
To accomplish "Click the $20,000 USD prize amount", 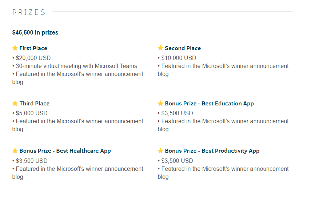I will click(33, 58).
